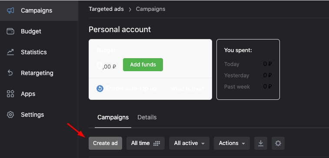Image resolution: width=329 pixels, height=158 pixels.
Task: Select the Campaigns tab below account panel
Action: (113, 117)
